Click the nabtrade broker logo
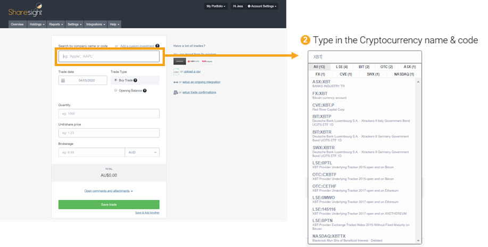The width and height of the screenshot is (488, 247). tap(193, 61)
